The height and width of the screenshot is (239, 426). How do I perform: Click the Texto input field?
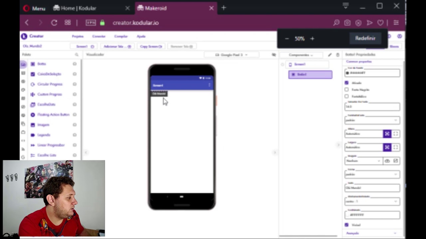coord(372,188)
